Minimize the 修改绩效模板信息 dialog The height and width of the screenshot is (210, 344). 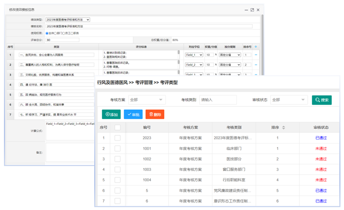click(x=246, y=9)
